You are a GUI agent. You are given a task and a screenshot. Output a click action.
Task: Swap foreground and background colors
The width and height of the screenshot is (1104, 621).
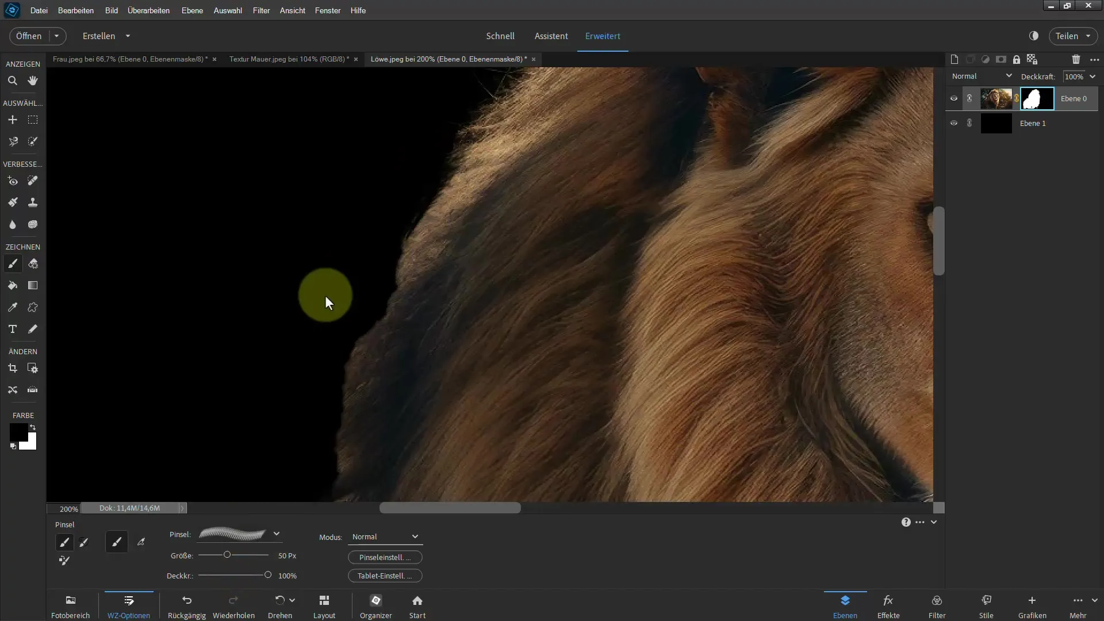pos(33,427)
